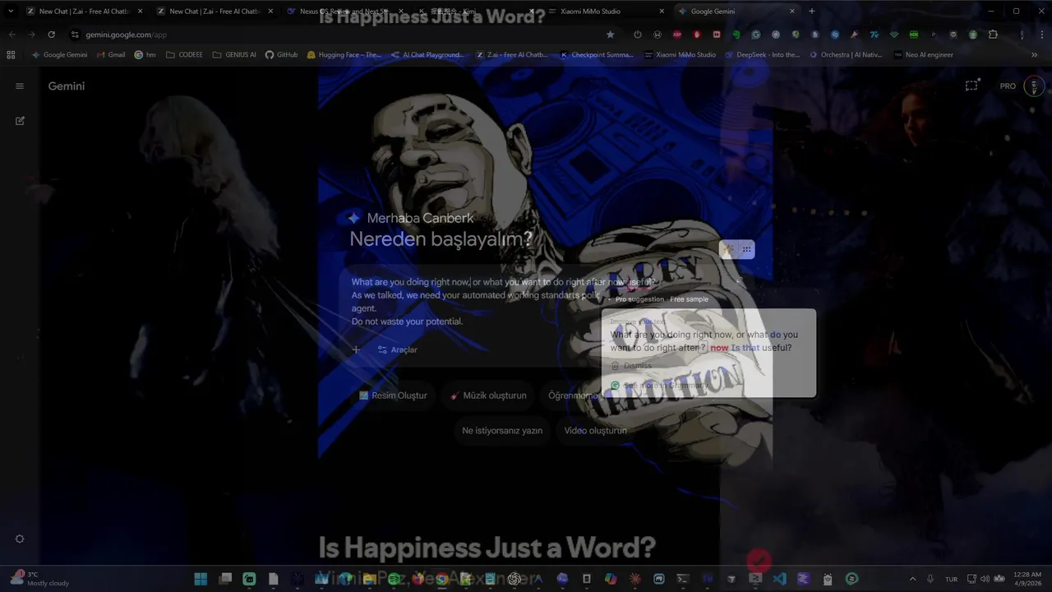Open the Chrome extensions puzzle icon
The width and height of the screenshot is (1052, 592).
993,35
